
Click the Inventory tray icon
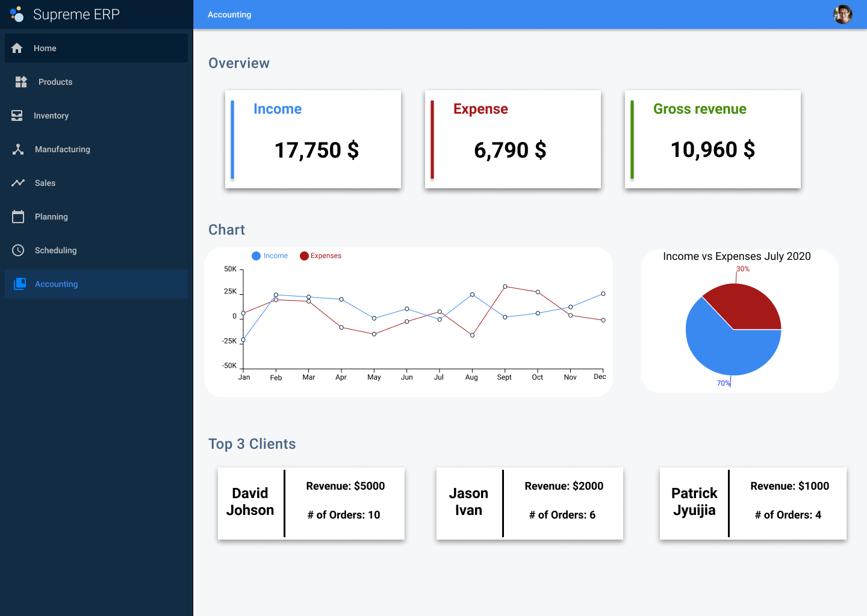(x=17, y=115)
